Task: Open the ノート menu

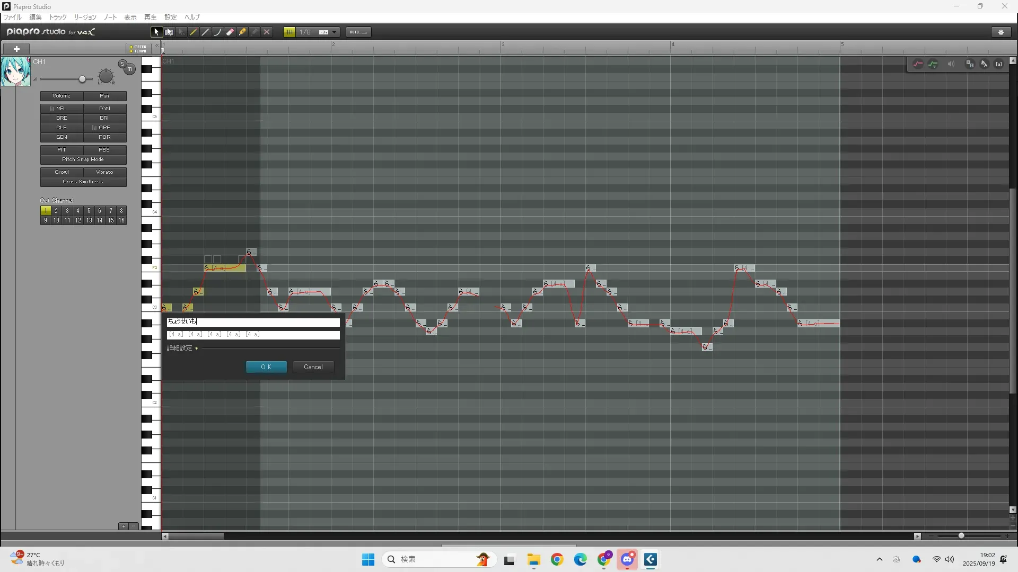Action: coord(110,17)
